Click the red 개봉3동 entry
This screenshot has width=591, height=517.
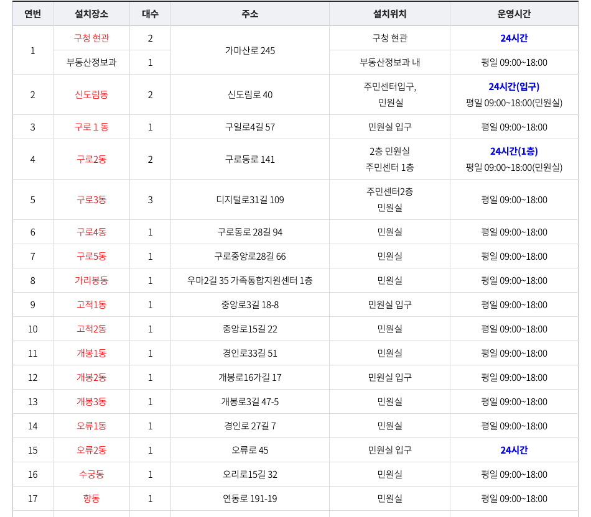click(x=91, y=401)
